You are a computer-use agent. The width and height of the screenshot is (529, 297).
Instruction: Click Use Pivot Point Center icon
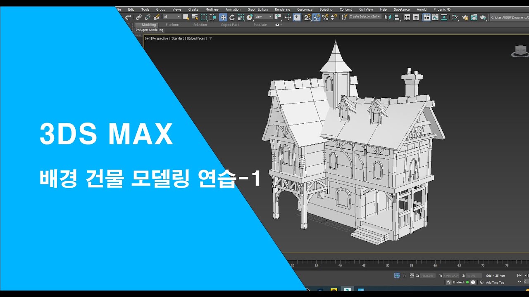click(278, 17)
